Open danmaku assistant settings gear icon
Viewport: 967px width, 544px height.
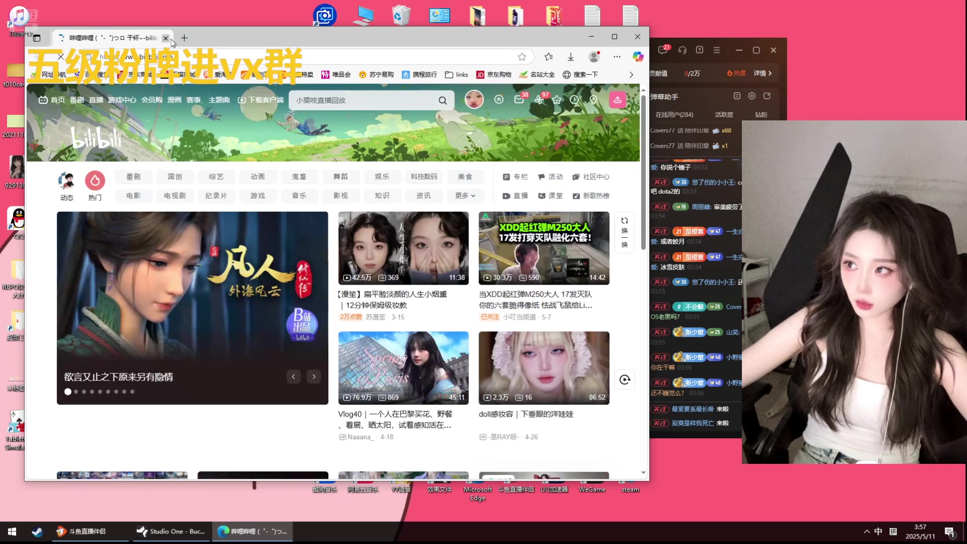(752, 96)
